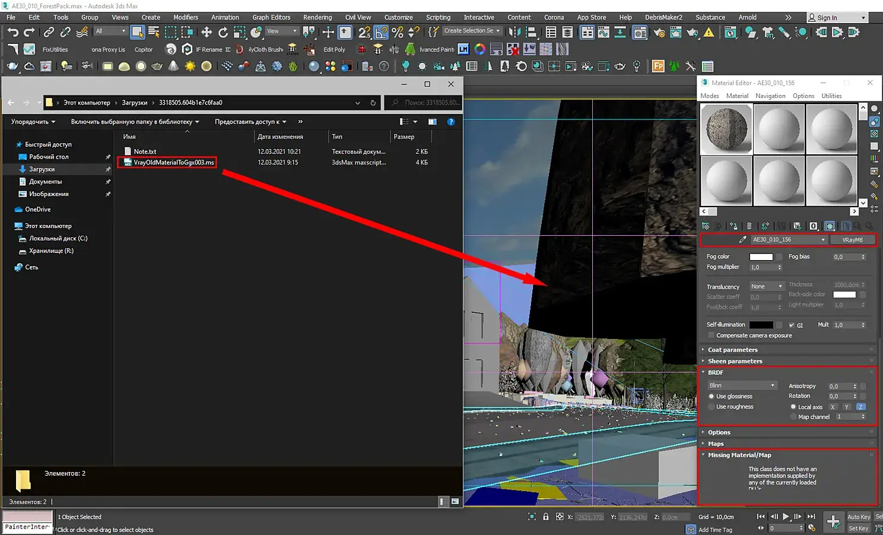Open the Mirror tool

pos(514,32)
